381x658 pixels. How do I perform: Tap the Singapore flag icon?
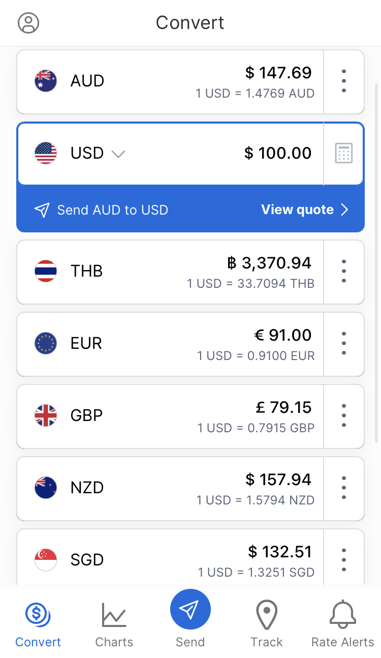[46, 560]
